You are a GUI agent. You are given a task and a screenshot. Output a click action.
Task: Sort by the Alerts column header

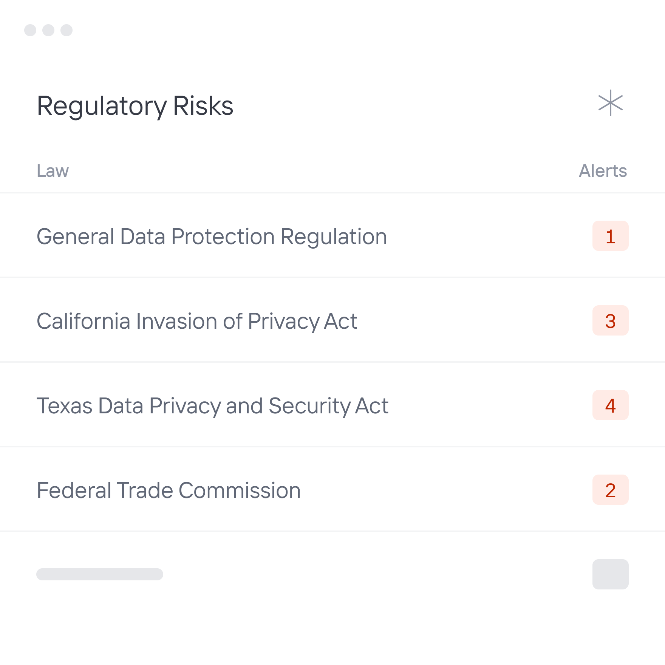603,171
